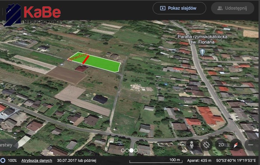
Task: Click the people icon in Udostępnij button
Action: 220,8
